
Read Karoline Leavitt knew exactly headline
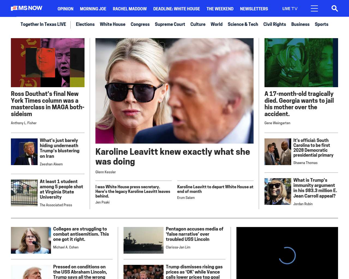point(173,156)
